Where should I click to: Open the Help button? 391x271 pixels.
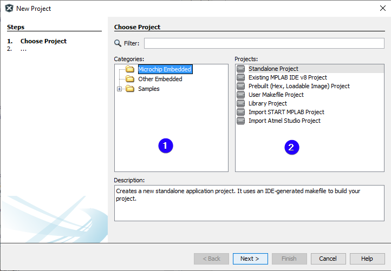click(367, 259)
